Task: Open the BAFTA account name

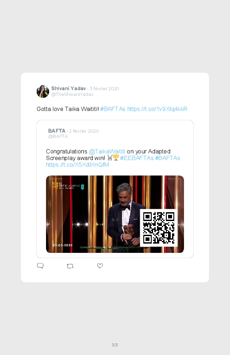Action: [x=57, y=131]
